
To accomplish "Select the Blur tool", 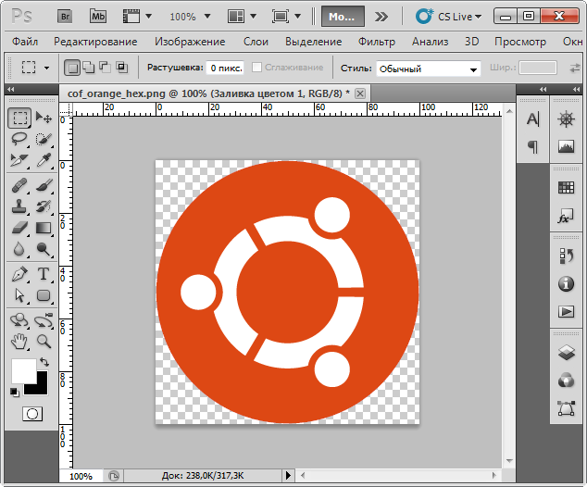I will 19,249.
